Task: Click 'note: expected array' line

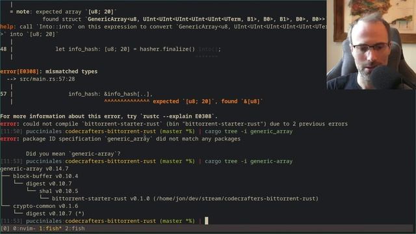Action: tap(64, 12)
